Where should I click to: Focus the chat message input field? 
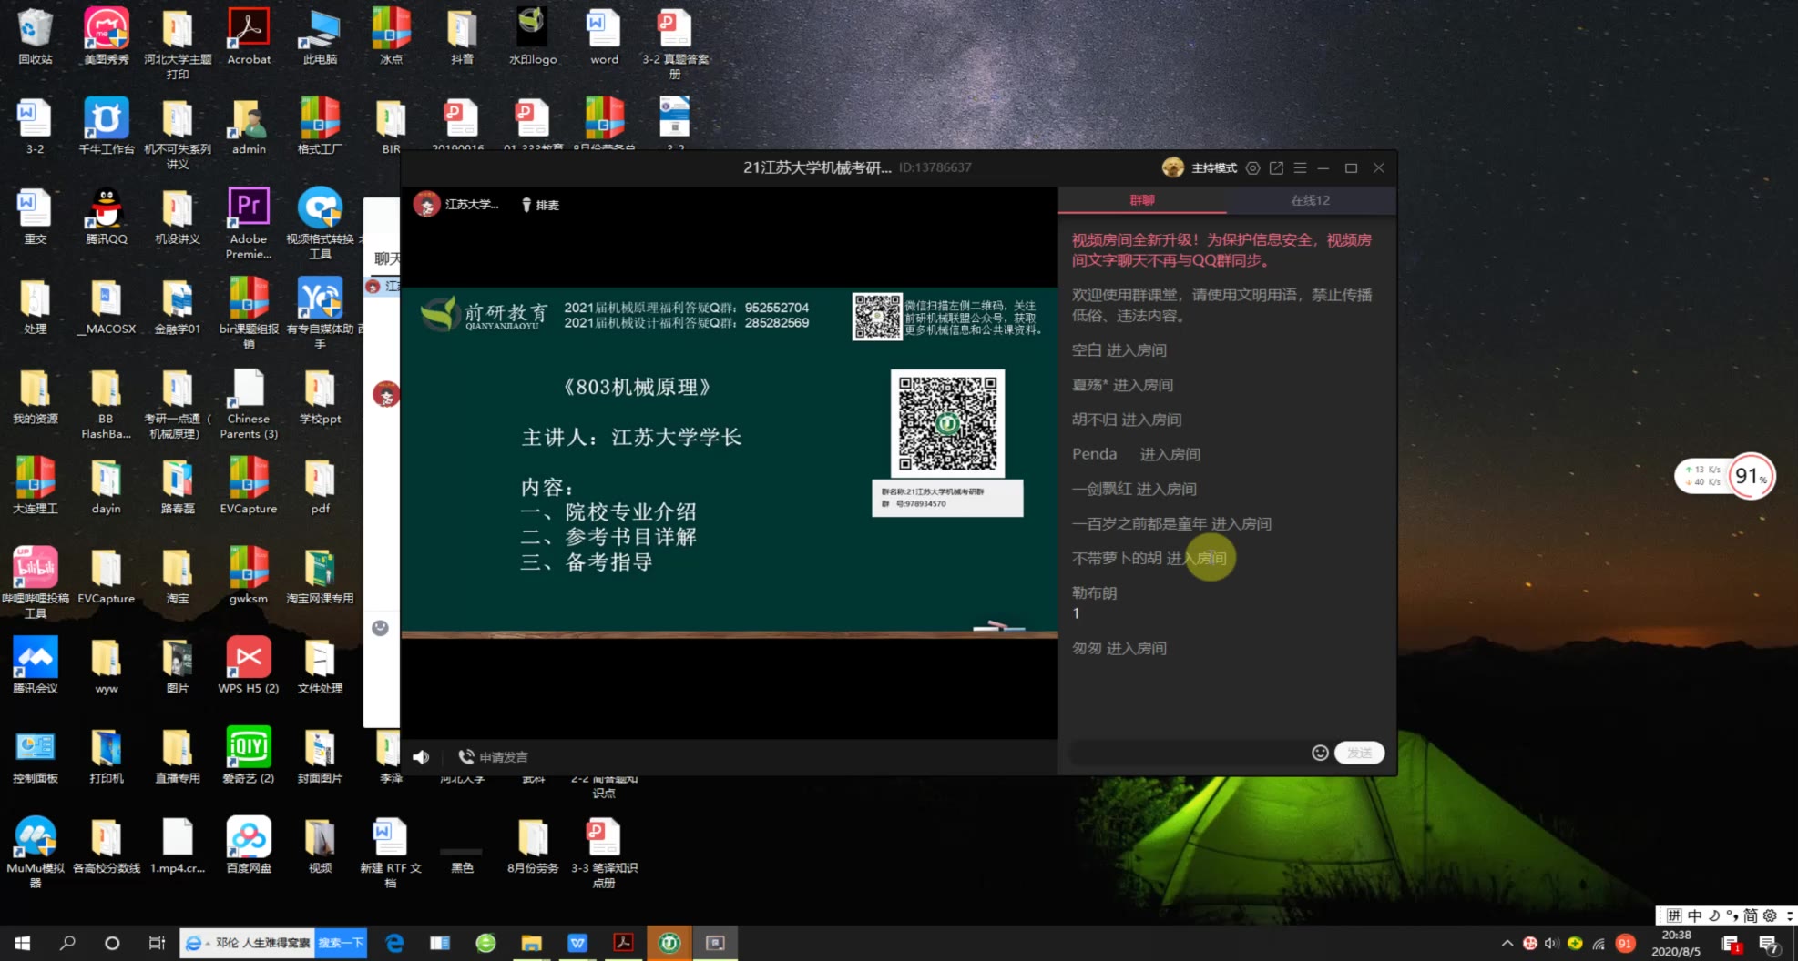1187,753
